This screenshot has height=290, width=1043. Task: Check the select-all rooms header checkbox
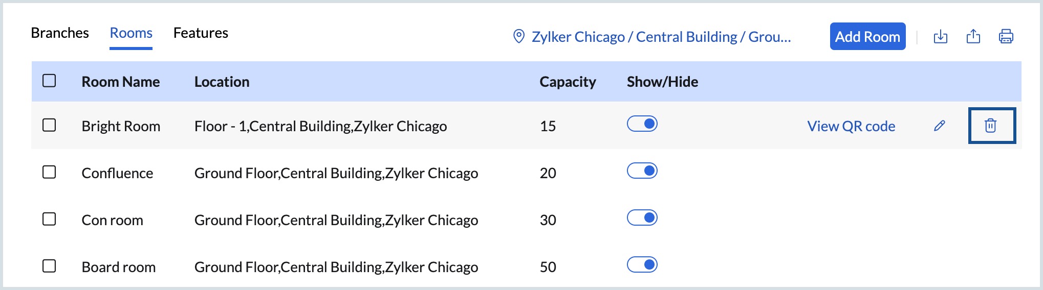(49, 81)
